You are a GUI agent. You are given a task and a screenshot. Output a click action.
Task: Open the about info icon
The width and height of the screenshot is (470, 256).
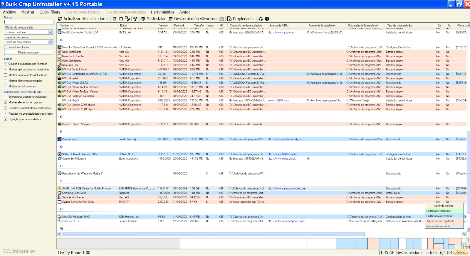pyautogui.click(x=267, y=19)
